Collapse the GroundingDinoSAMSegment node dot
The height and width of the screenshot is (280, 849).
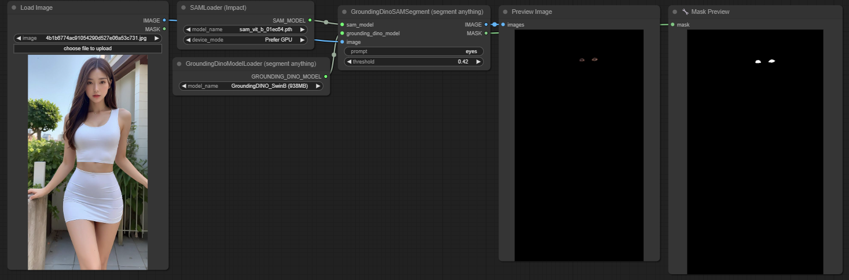click(x=344, y=12)
